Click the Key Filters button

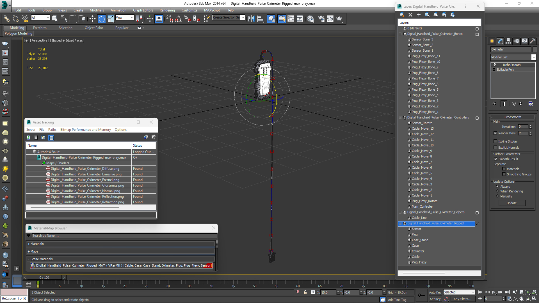462,299
